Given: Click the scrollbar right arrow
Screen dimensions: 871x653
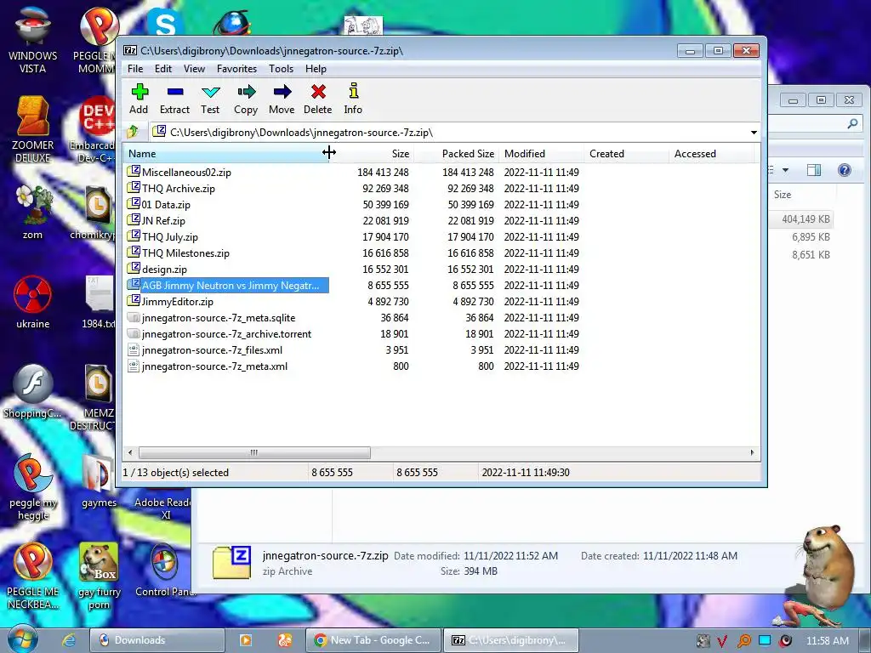Looking at the screenshot, I should [x=752, y=452].
